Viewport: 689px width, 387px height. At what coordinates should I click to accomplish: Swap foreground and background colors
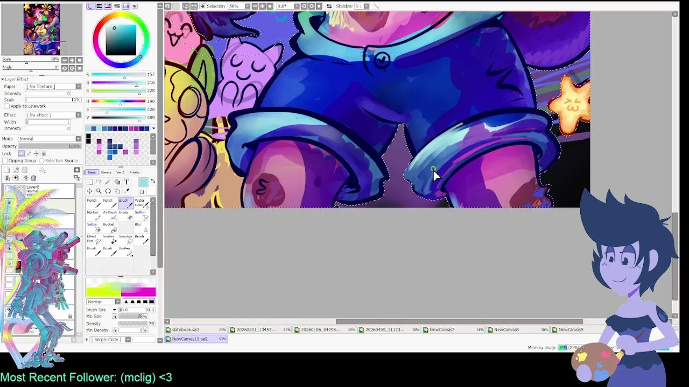(x=153, y=181)
